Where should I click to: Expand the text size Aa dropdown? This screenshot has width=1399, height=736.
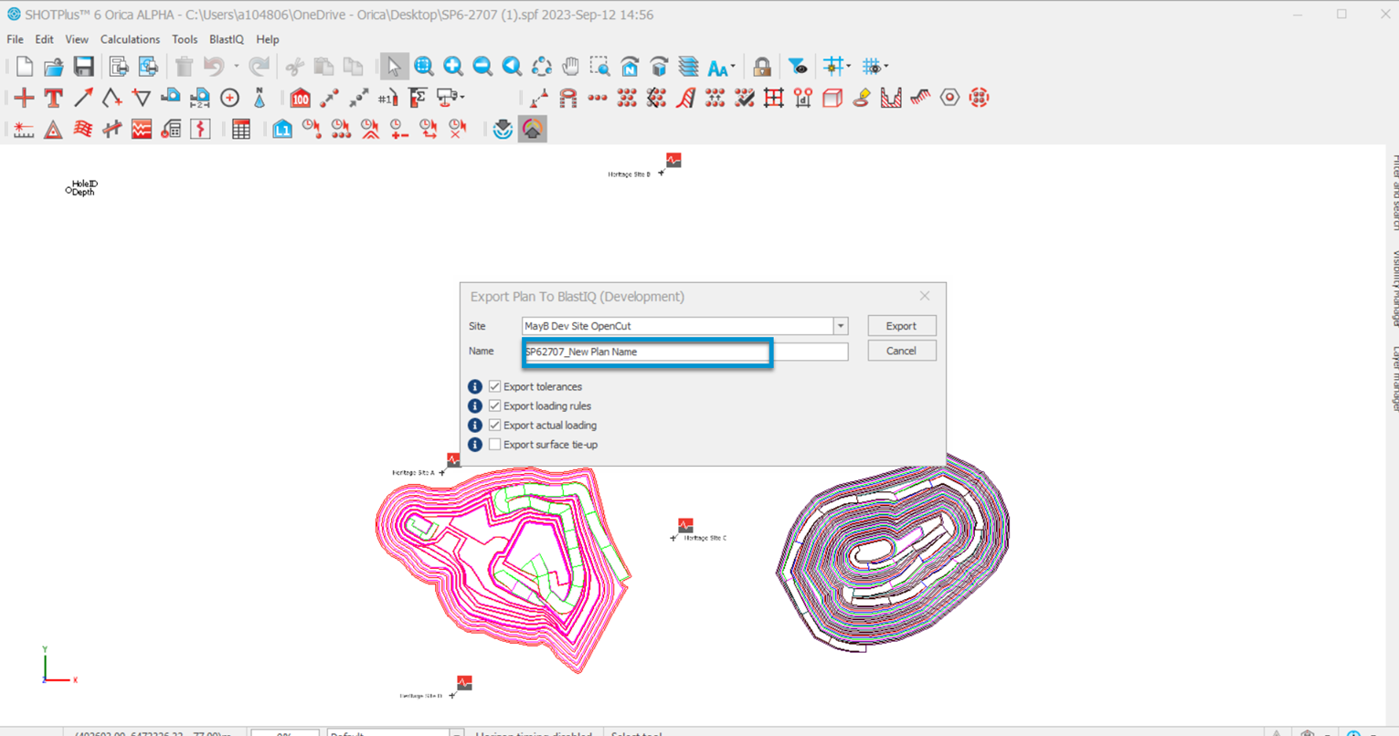(733, 67)
